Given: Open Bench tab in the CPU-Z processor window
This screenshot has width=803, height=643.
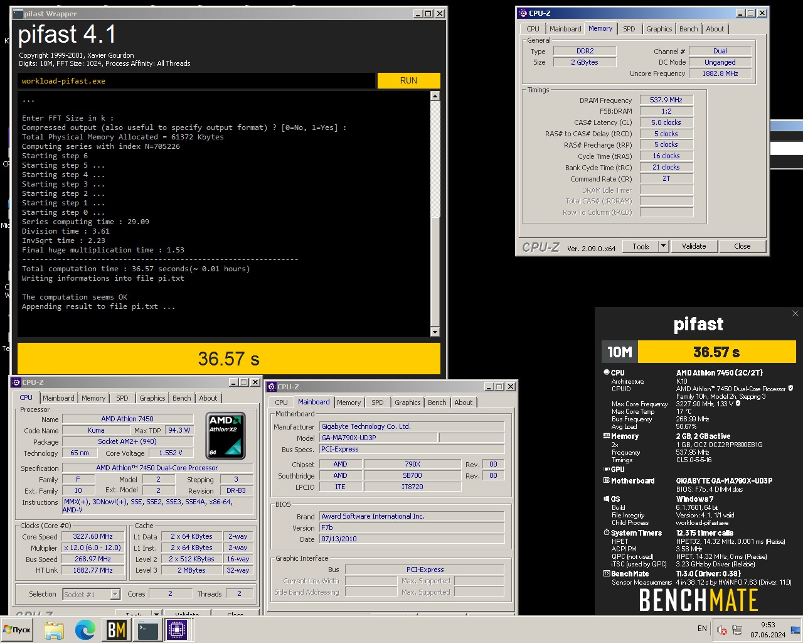Looking at the screenshot, I should 182,398.
